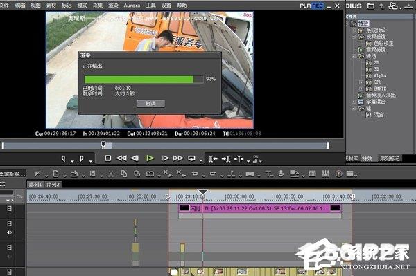Click the Cut scissors icon in timeline toolbar
The image size is (416, 276).
click(111, 174)
